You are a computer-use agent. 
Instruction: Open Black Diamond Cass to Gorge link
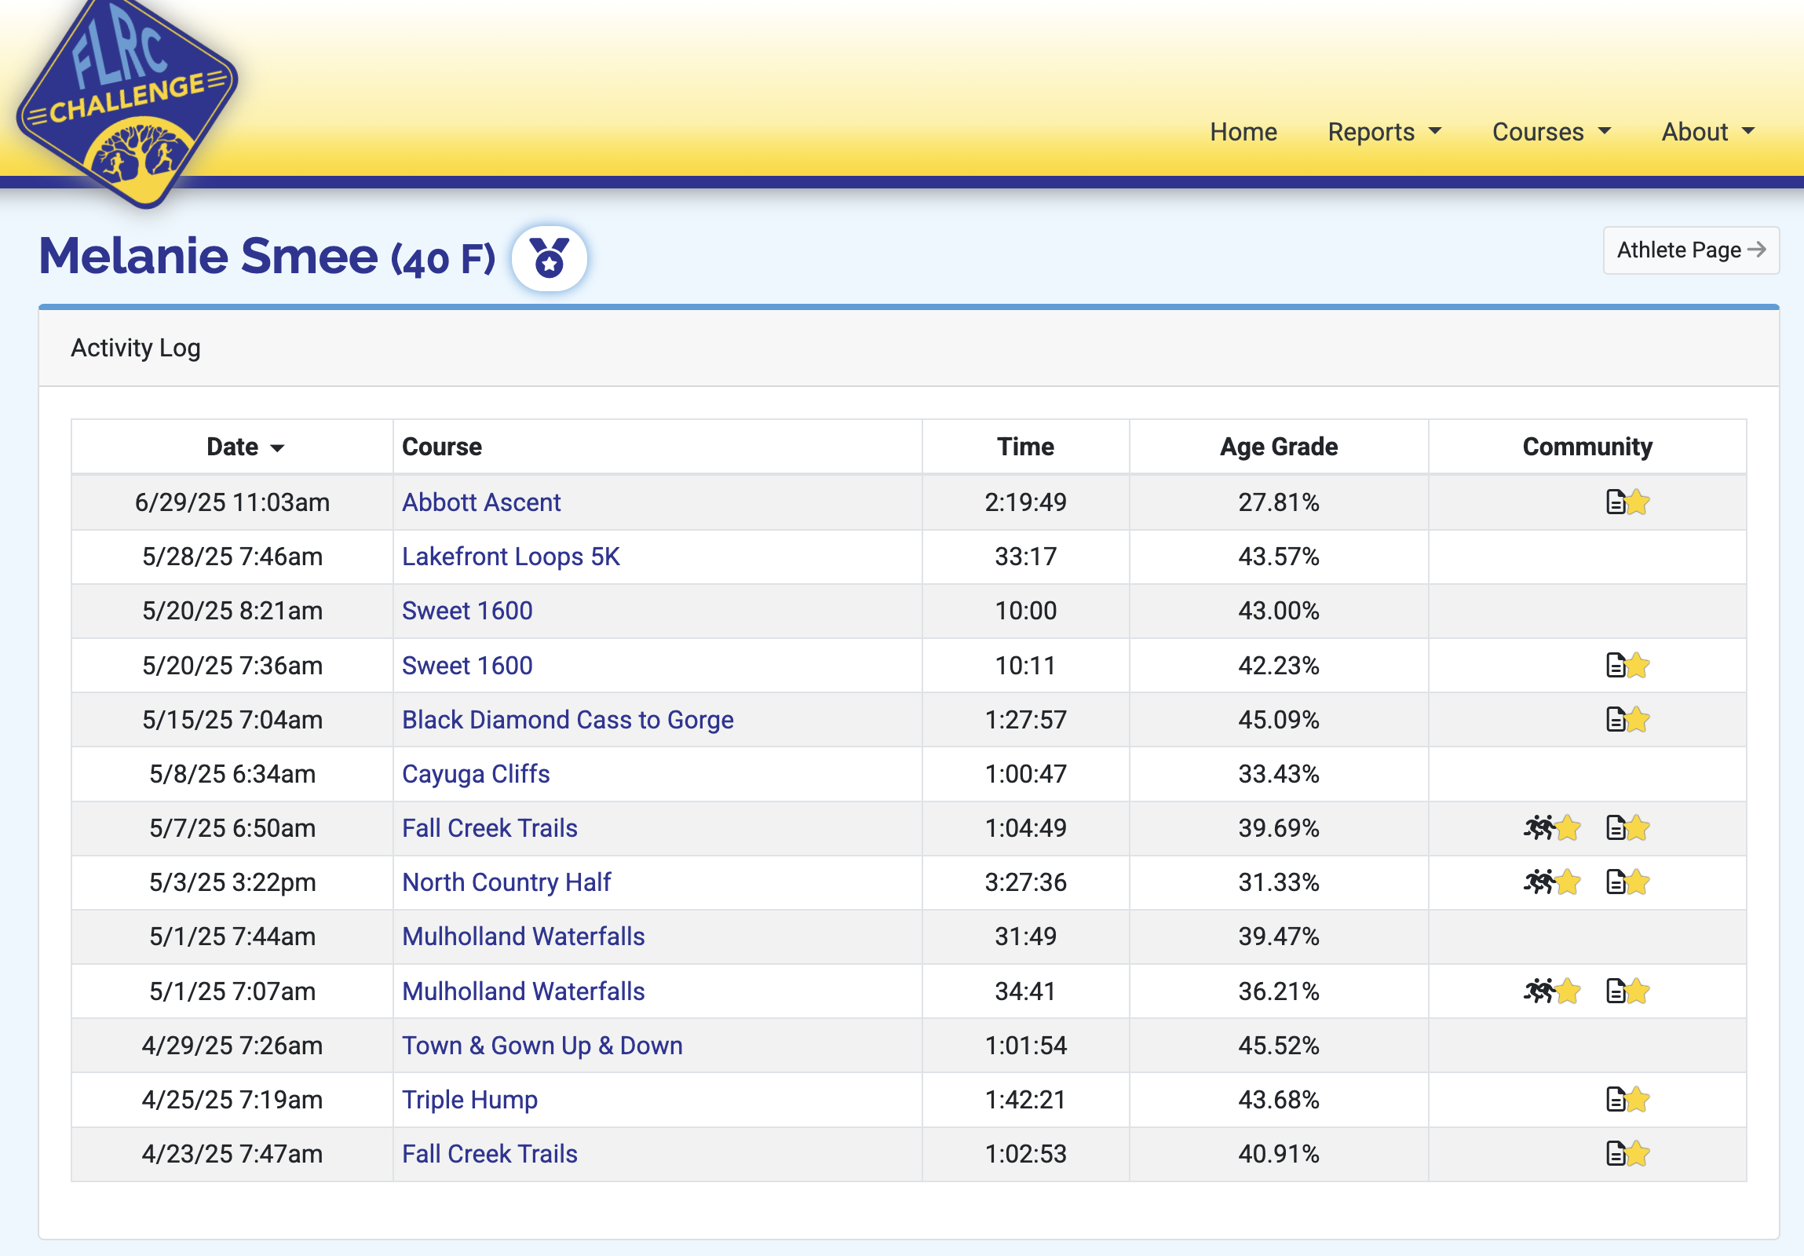pyautogui.click(x=568, y=720)
